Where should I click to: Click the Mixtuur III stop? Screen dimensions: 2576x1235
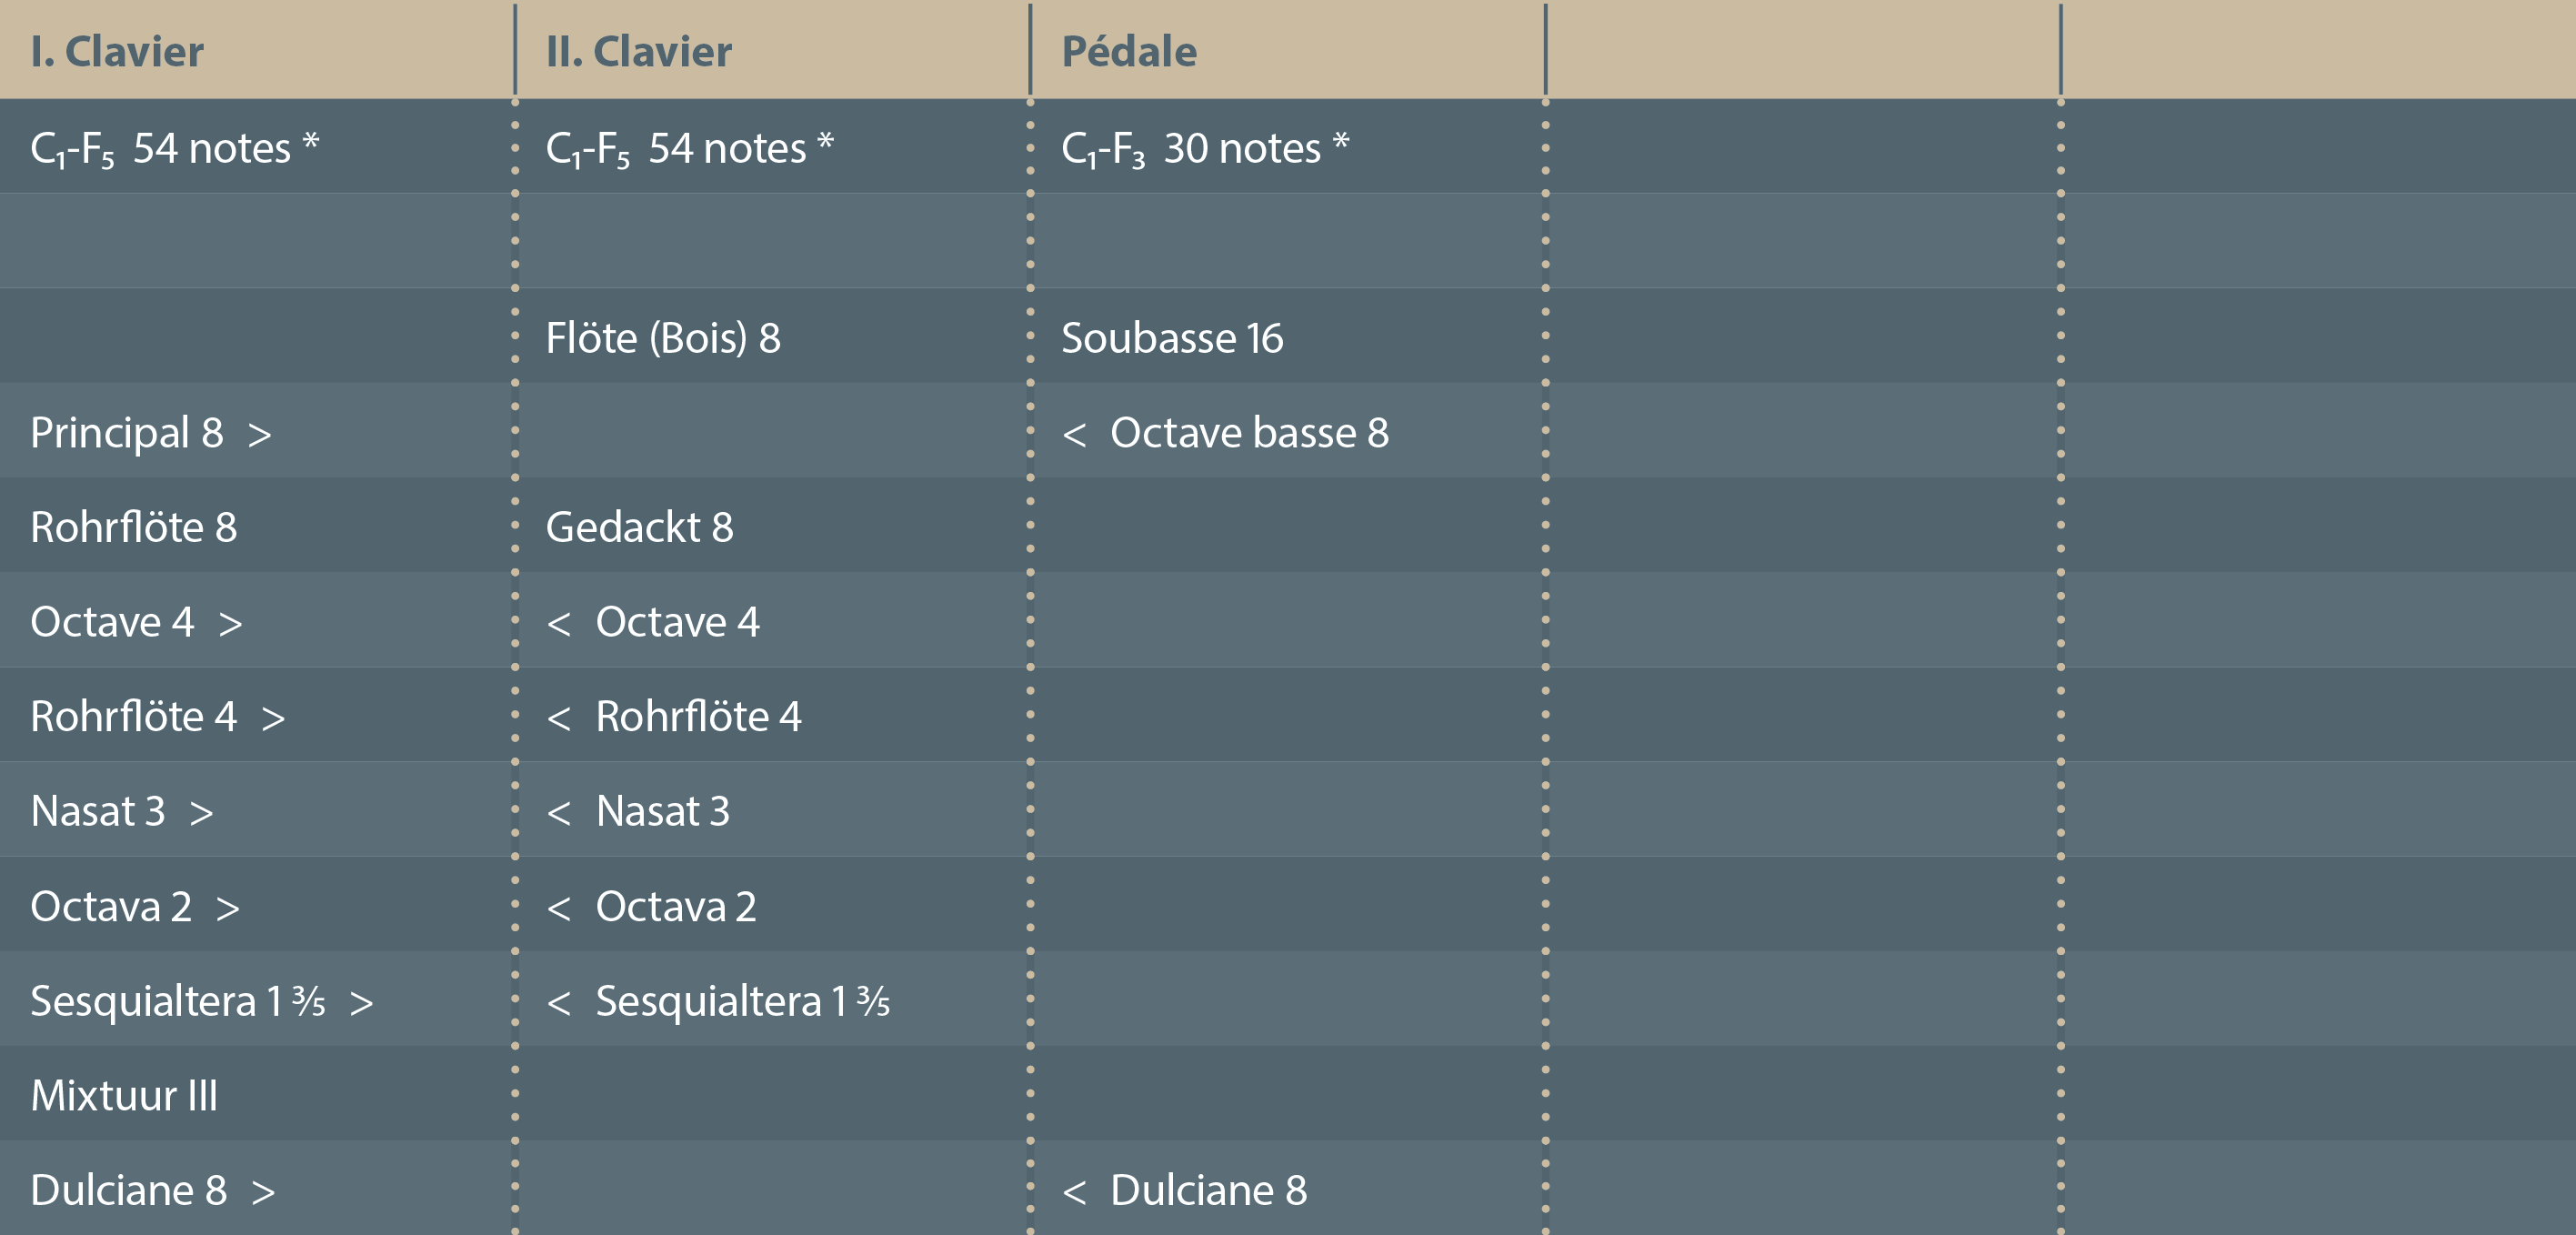[x=124, y=1096]
